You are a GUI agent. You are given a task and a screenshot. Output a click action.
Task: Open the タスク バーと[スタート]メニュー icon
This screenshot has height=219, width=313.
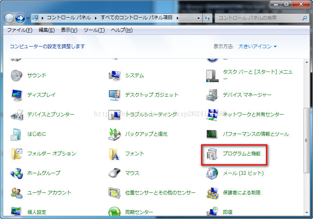[x=212, y=76]
